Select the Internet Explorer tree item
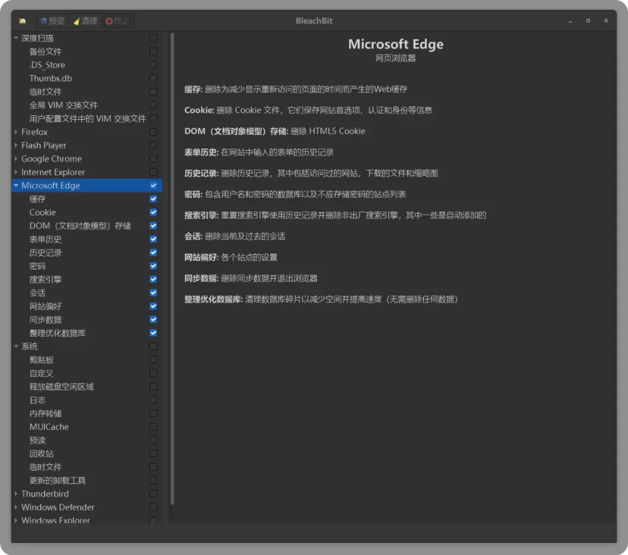 point(53,172)
